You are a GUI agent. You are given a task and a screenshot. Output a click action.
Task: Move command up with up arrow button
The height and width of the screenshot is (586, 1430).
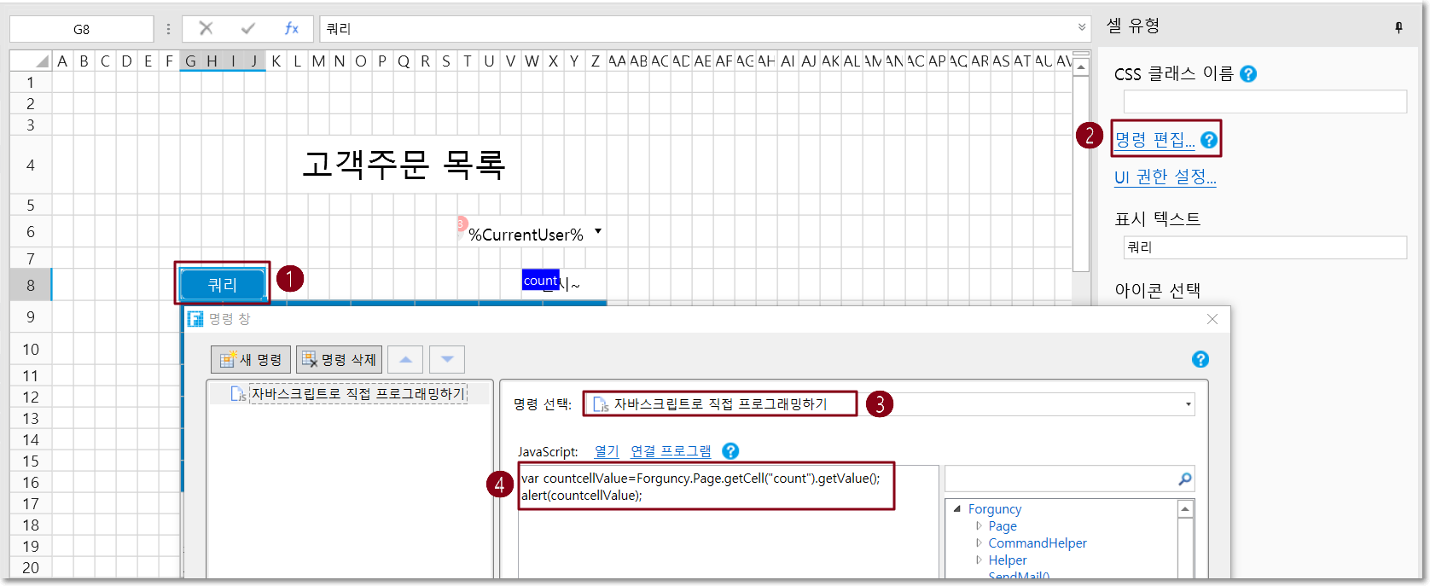pos(405,360)
